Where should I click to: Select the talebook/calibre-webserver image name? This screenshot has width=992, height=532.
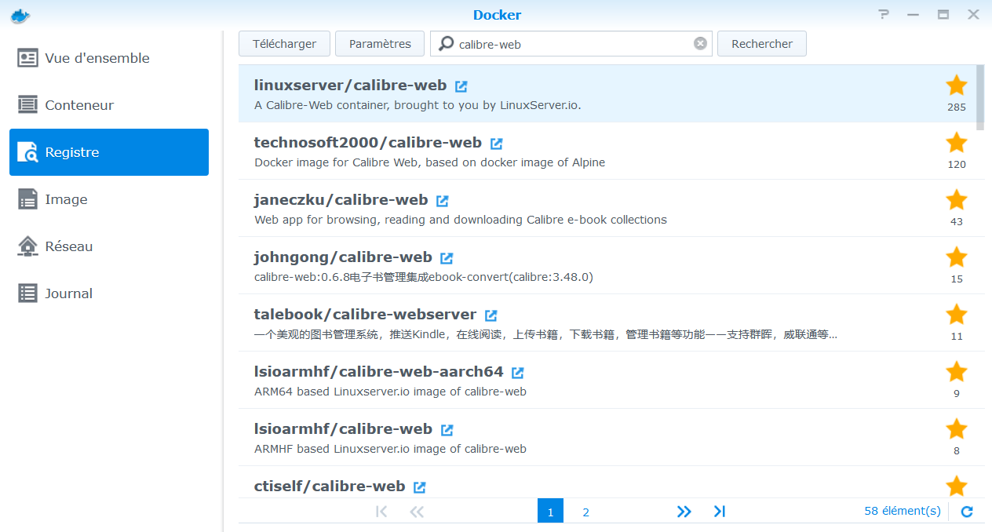365,315
